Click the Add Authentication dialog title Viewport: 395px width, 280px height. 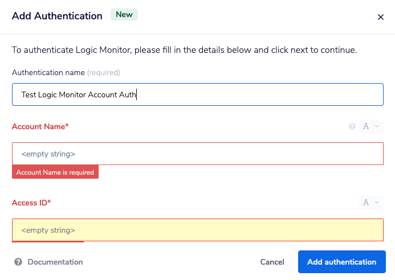pyautogui.click(x=57, y=16)
